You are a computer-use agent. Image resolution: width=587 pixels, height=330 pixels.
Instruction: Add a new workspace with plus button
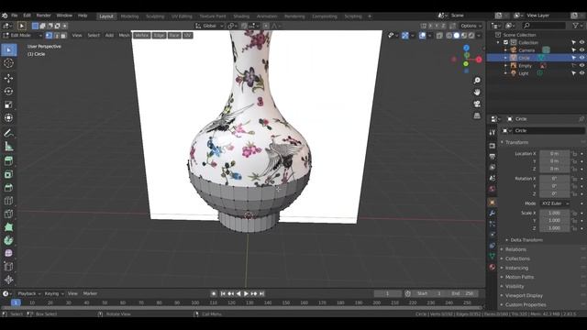(370, 16)
